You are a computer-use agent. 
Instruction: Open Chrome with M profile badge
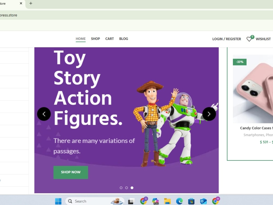(x=216, y=201)
